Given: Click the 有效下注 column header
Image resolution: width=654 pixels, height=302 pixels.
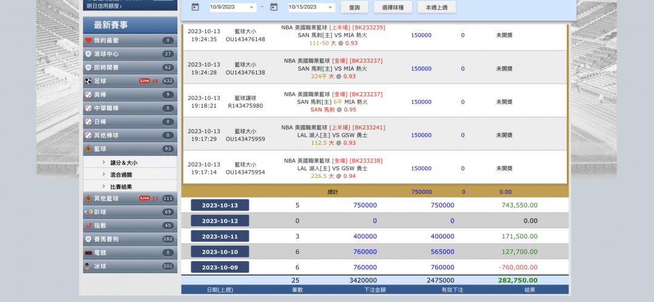Looking at the screenshot, I should click(452, 289).
